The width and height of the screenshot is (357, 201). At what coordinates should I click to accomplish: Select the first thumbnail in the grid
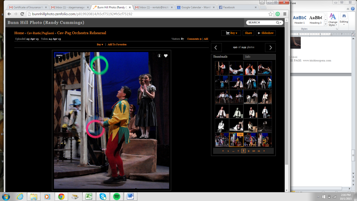(x=222, y=68)
